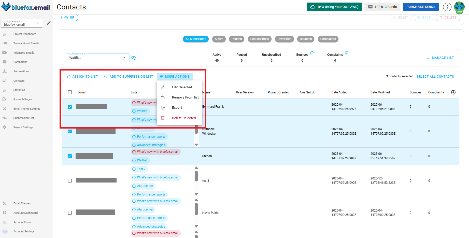
Task: Check the checkbox on test1's contact row
Action: click(70, 180)
